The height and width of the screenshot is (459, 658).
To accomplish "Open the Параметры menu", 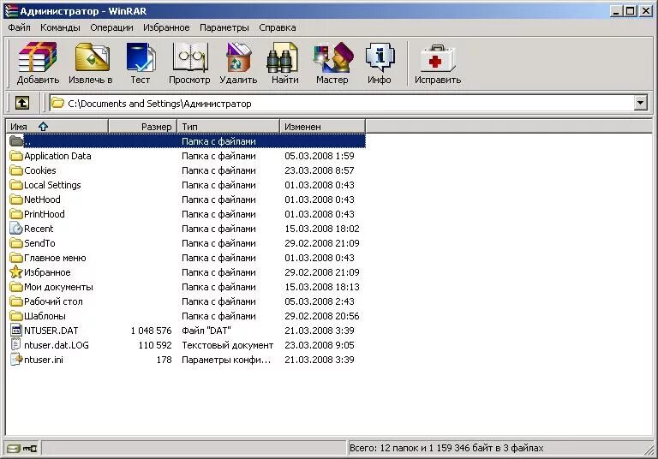I will [x=224, y=27].
